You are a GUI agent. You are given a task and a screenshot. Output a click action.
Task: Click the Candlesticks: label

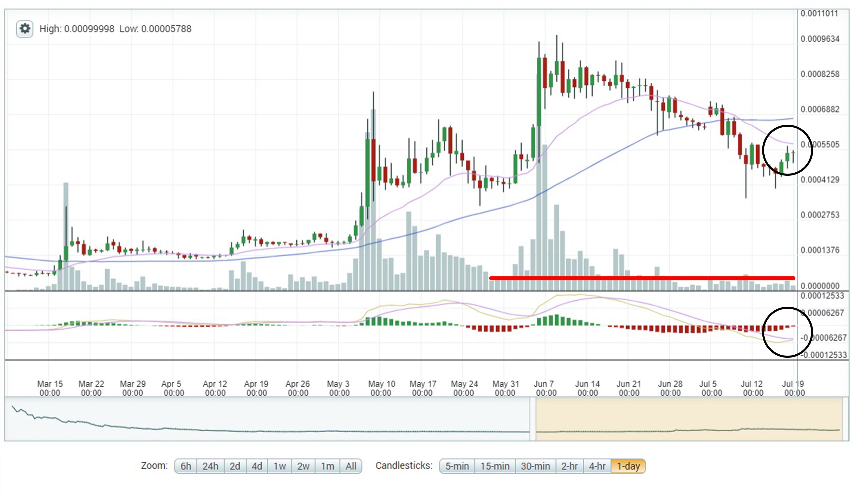(x=404, y=466)
